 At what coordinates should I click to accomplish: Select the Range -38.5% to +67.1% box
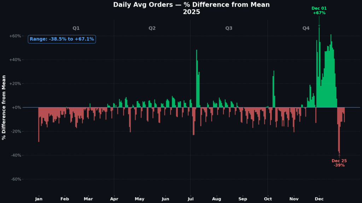(x=62, y=39)
